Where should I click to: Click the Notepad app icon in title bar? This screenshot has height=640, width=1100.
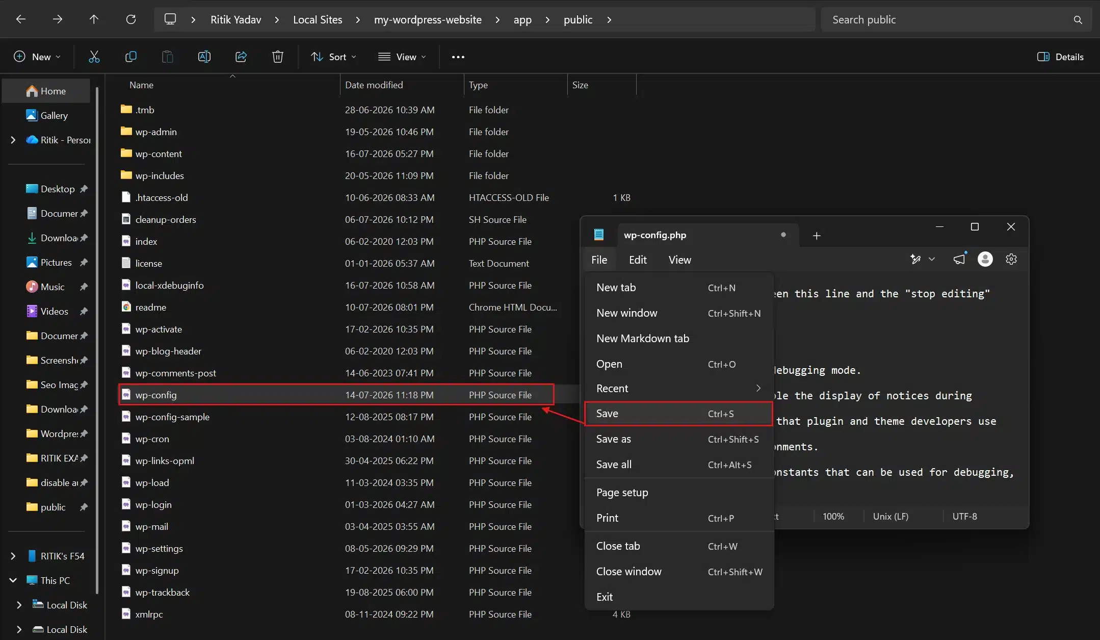[x=599, y=235]
